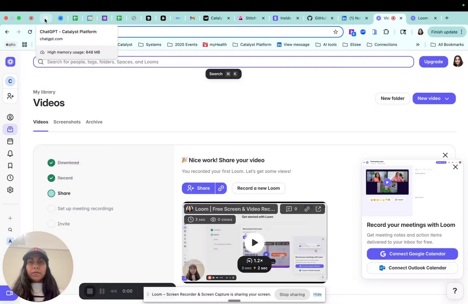This screenshot has height=304, width=468.
Task: Go back using the browser back arrow
Action: (x=7, y=32)
